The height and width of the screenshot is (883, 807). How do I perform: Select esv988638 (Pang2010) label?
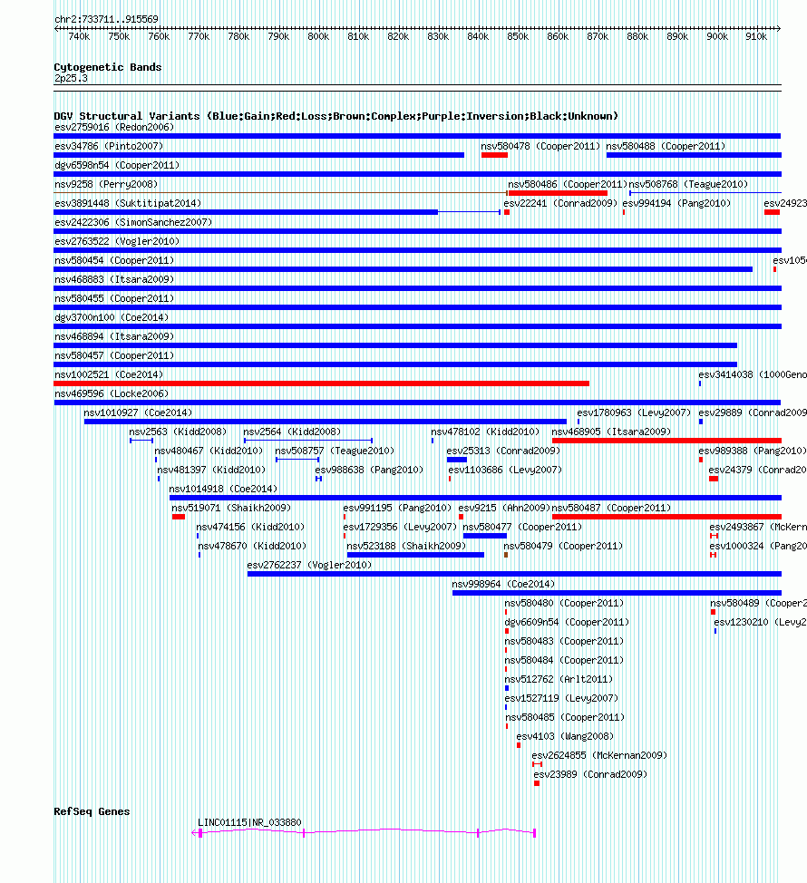(x=369, y=470)
